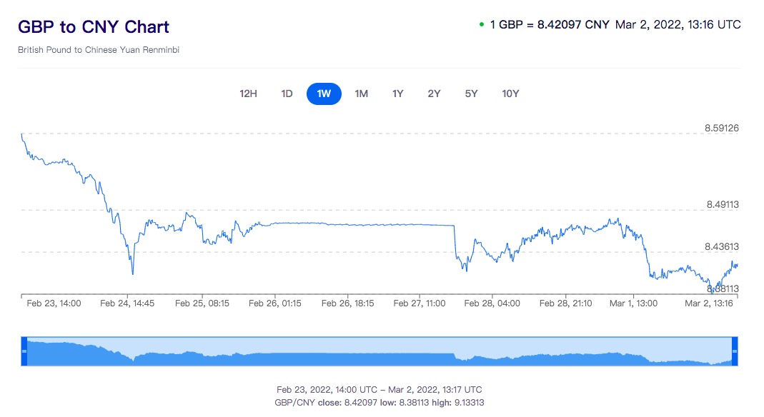Click the Mar 1, 13:00 axis label

point(633,303)
